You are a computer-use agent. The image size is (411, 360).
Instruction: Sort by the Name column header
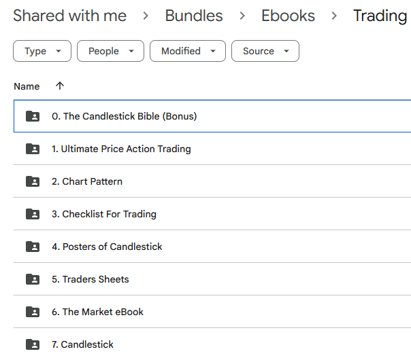pyautogui.click(x=27, y=86)
